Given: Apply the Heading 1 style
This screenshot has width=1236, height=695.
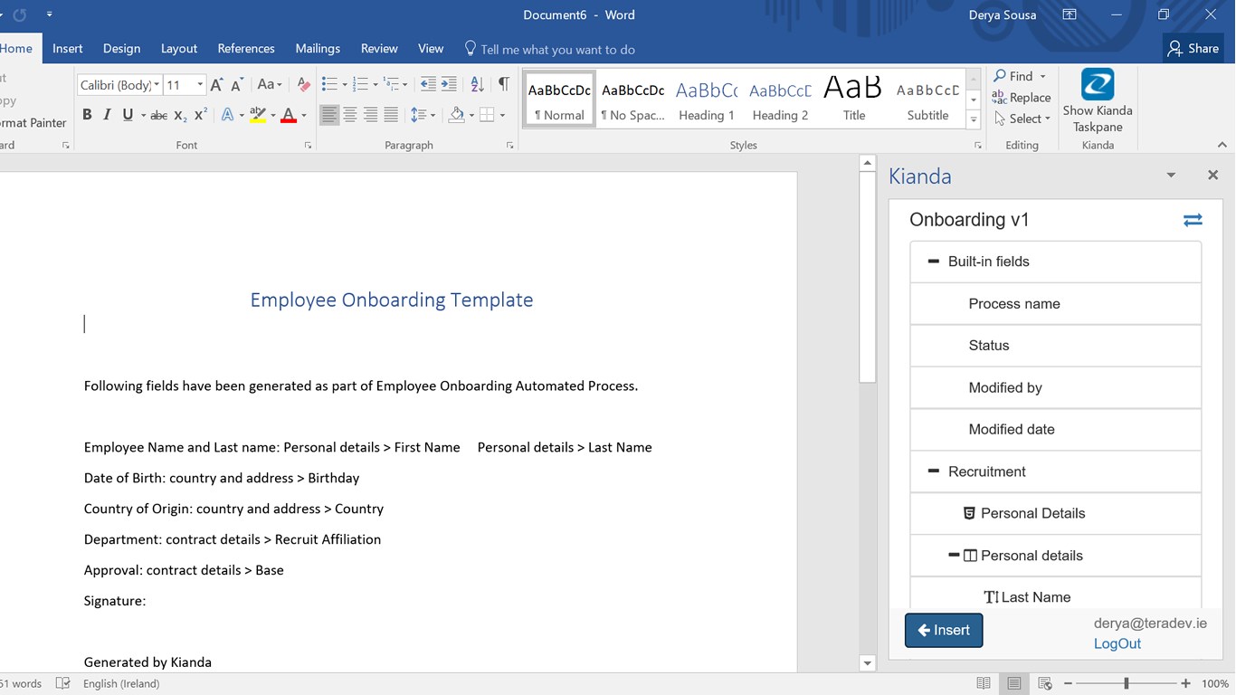Looking at the screenshot, I should coord(706,98).
